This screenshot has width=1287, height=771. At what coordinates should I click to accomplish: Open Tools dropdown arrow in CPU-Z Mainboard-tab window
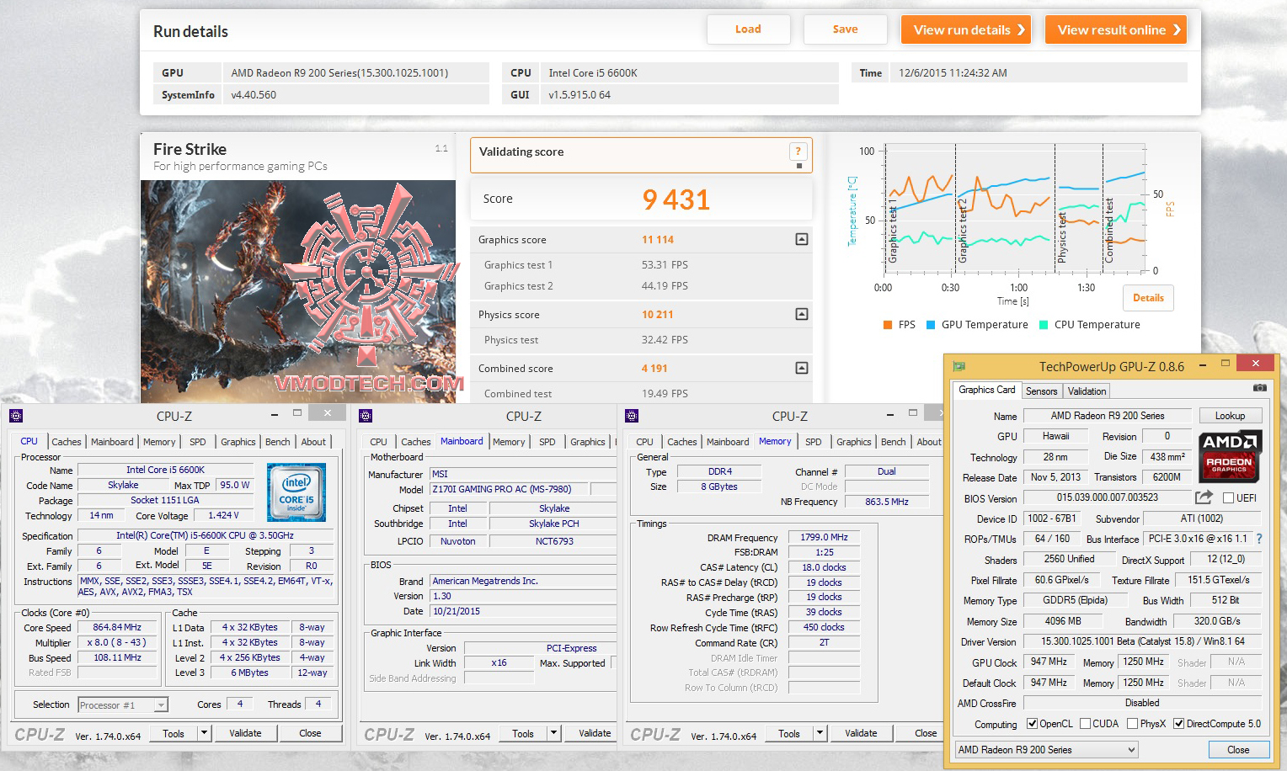553,733
